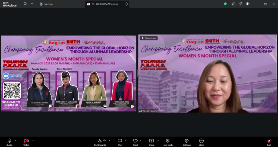The height and width of the screenshot is (147, 278).
Task: Click the paw icon on the Meeting tab
Action: [x=41, y=4]
